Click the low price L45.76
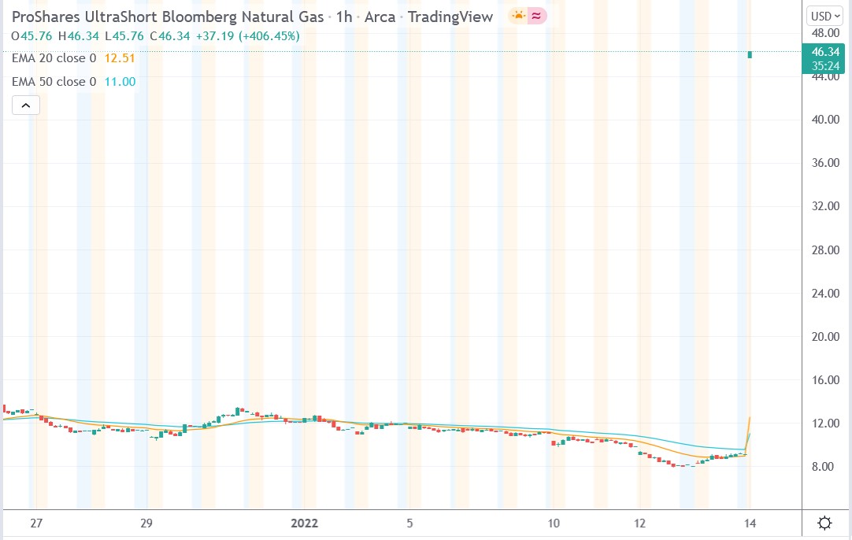 click(x=124, y=36)
